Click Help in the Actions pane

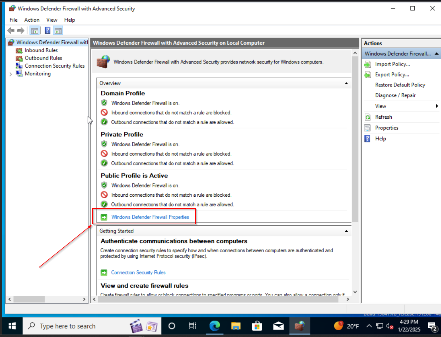tap(380, 139)
